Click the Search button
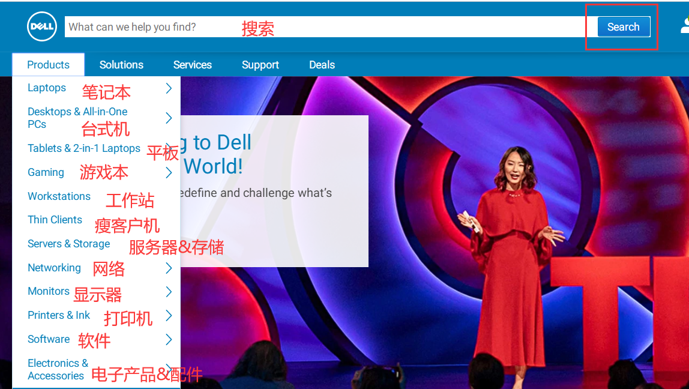Image resolution: width=689 pixels, height=389 pixels. click(x=624, y=27)
